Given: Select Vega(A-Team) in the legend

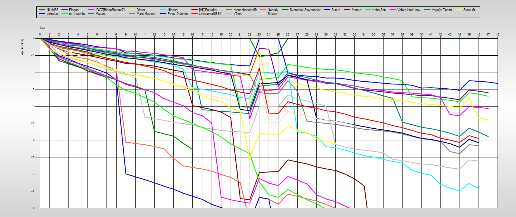Looking at the screenshot, I should (x=442, y=10).
